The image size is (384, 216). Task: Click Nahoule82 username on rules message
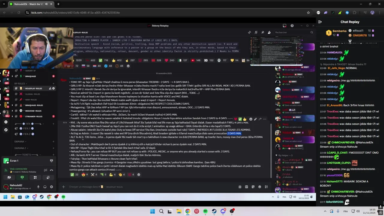click(x=75, y=78)
